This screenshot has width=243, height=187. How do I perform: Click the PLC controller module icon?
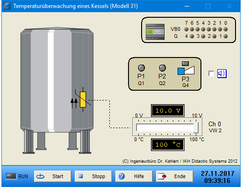click(155, 32)
